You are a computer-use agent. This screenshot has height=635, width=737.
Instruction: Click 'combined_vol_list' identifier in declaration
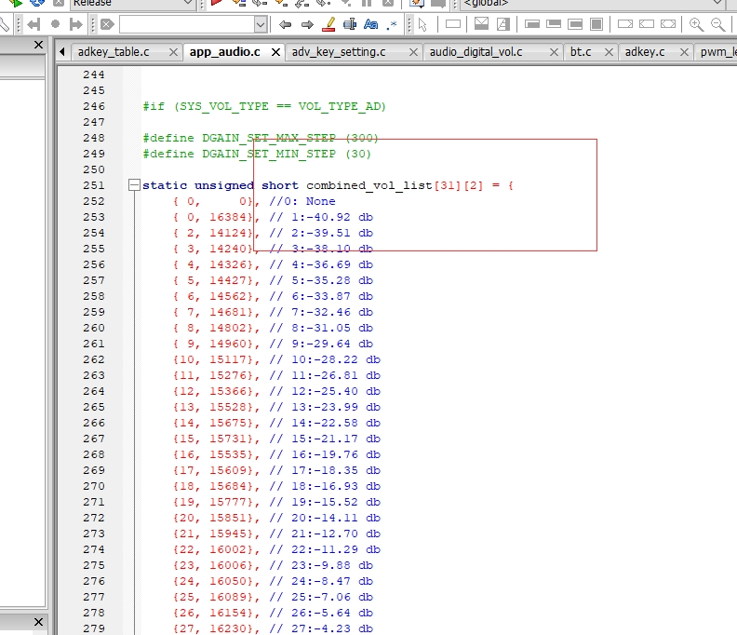click(369, 186)
